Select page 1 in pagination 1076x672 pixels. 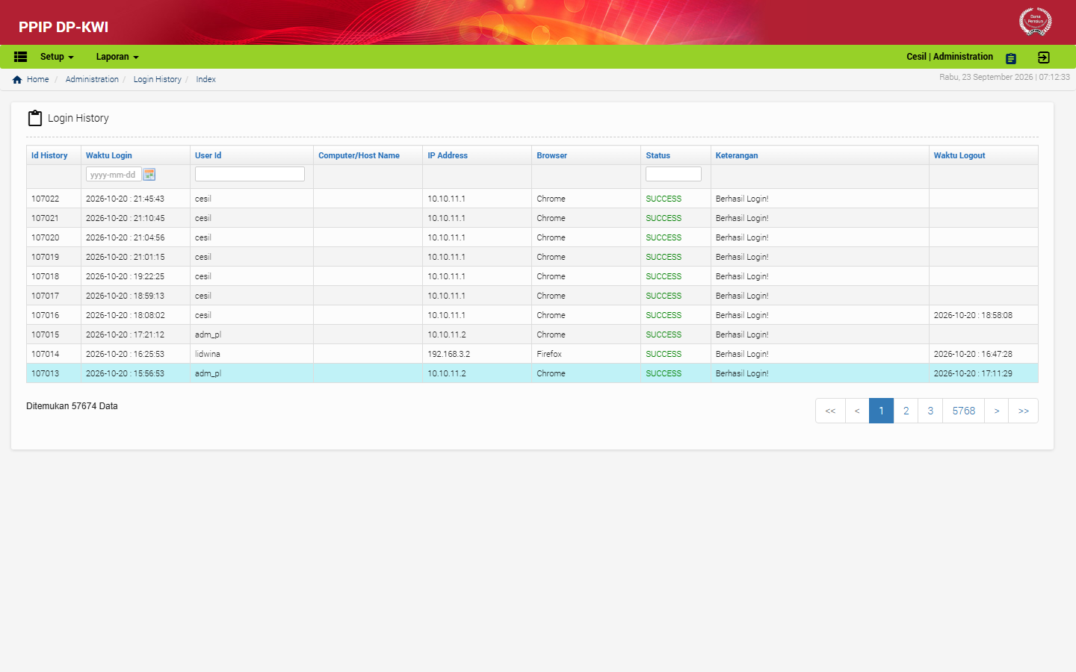click(882, 411)
